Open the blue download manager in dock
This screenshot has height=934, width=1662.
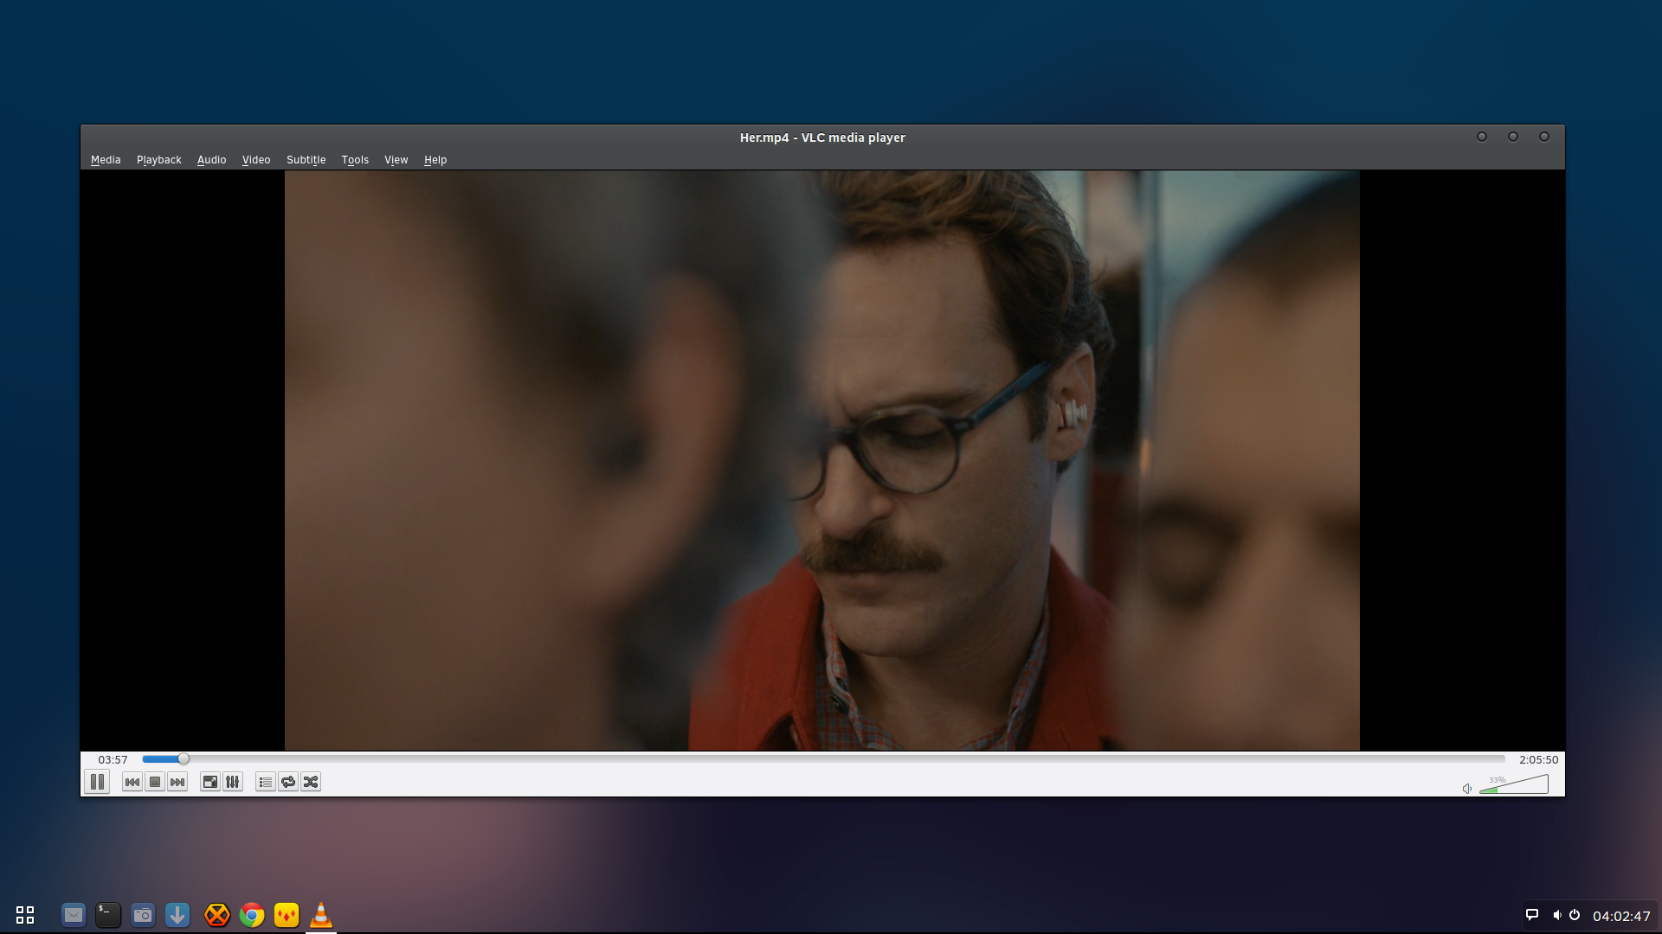[177, 914]
